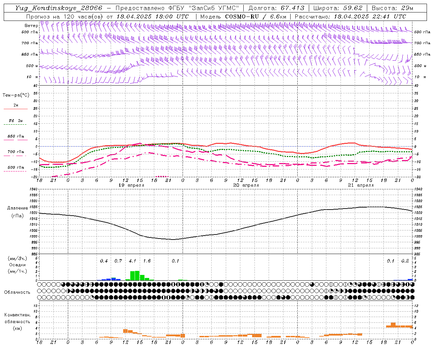Click the station title Yug_Kondinskoye_28066

tap(58, 8)
